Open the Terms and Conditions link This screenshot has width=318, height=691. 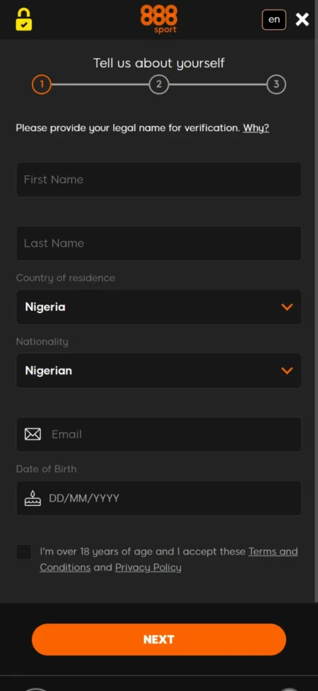coord(169,559)
